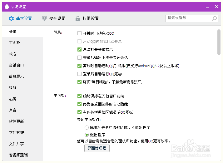Click the gear icon for 基本设置

tap(11, 18)
